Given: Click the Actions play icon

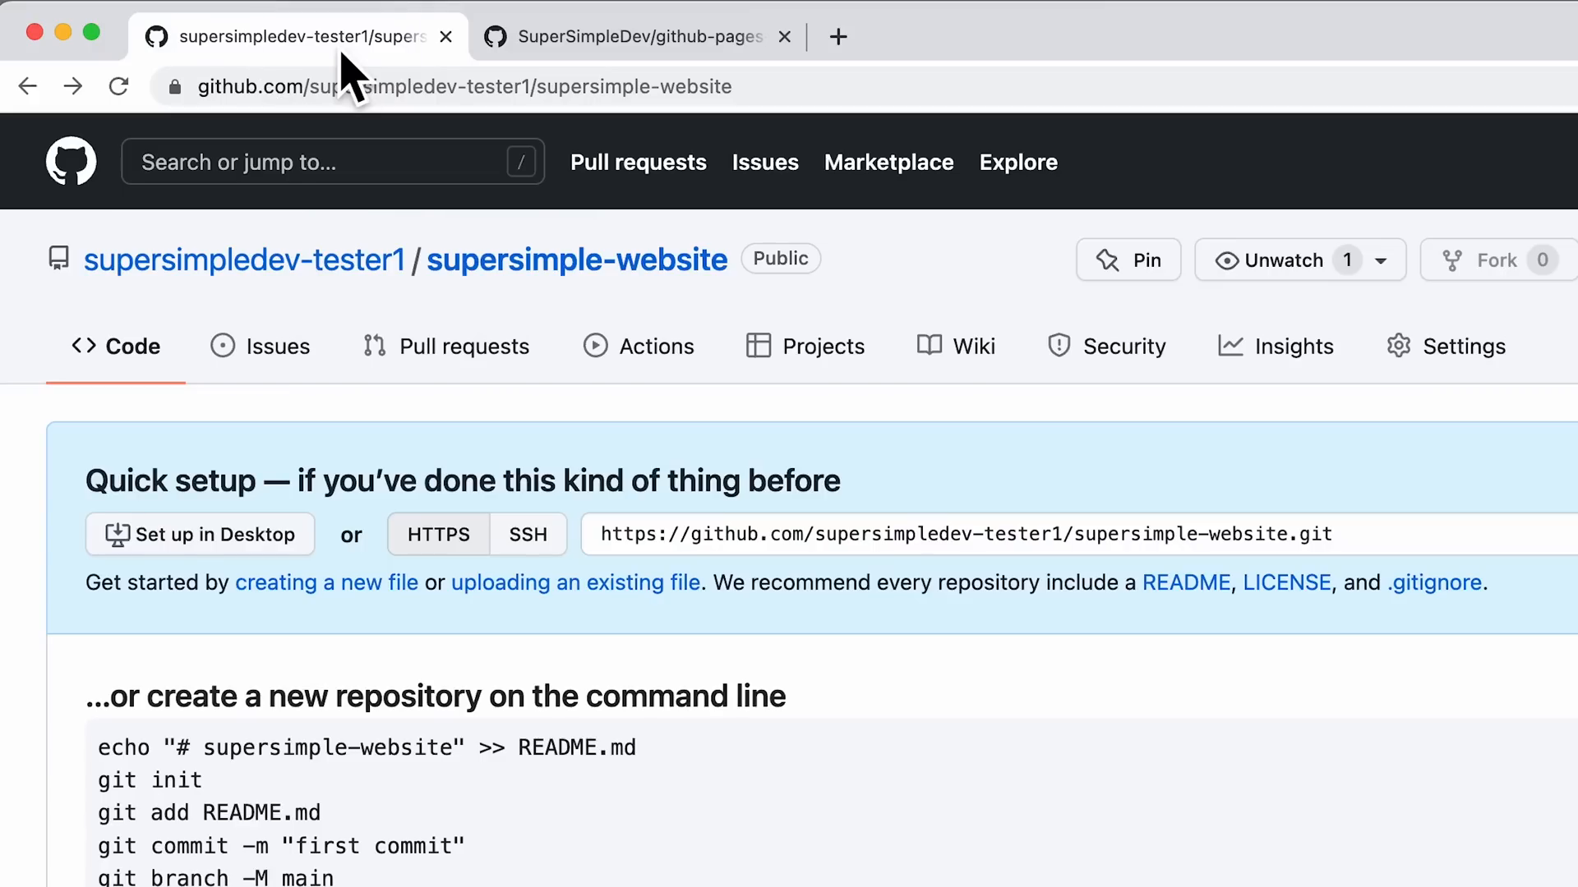Looking at the screenshot, I should pos(596,346).
